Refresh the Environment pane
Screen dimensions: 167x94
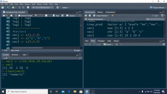162,16
